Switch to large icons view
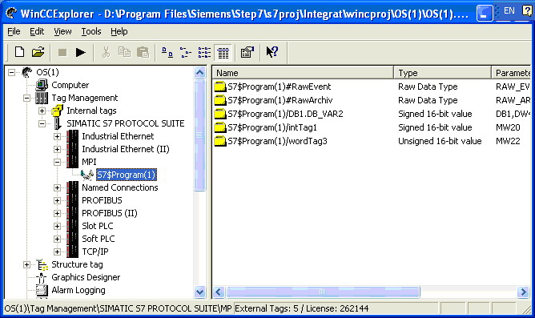This screenshot has height=318, width=535. 167,53
